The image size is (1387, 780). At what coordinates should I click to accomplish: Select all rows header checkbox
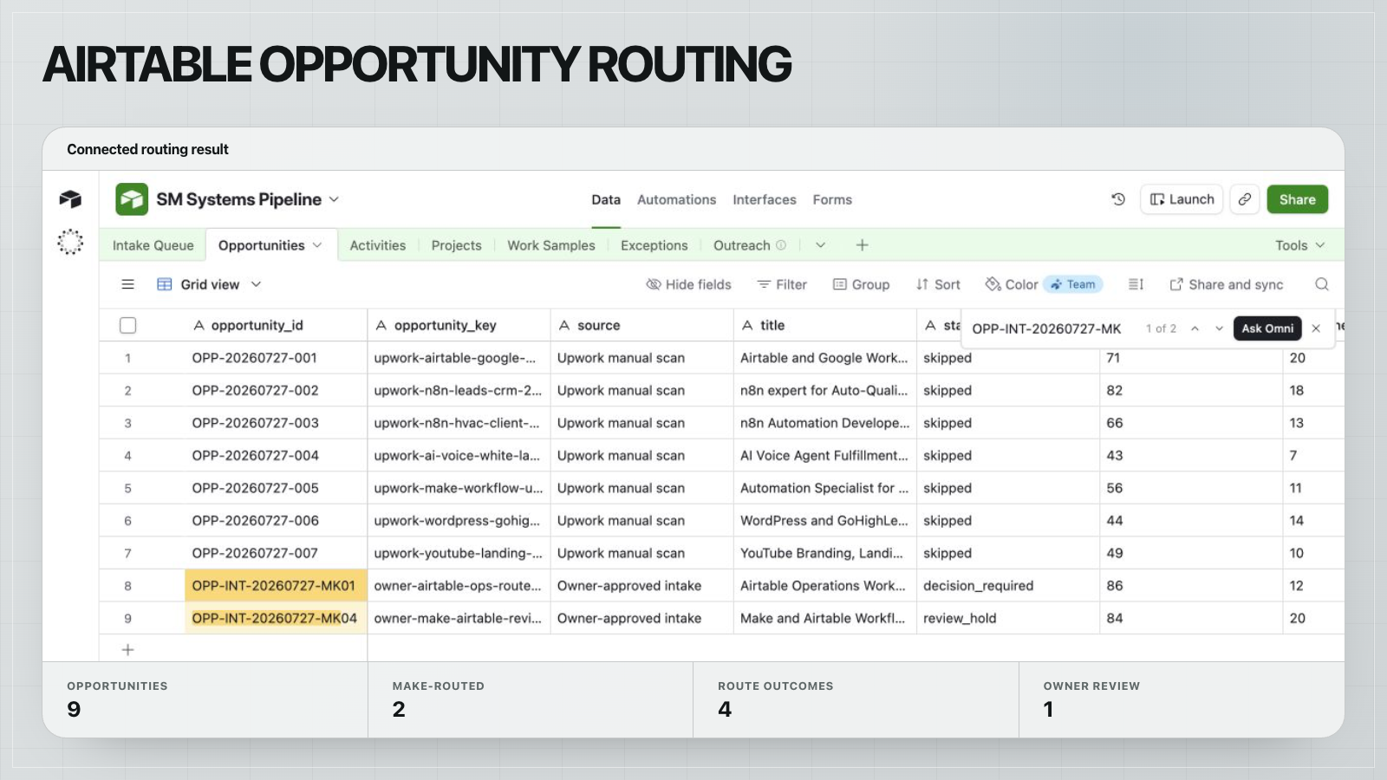(128, 325)
